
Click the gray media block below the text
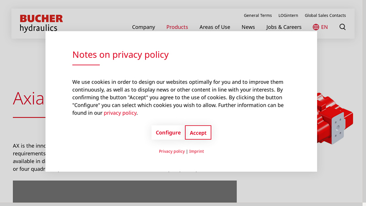124,191
